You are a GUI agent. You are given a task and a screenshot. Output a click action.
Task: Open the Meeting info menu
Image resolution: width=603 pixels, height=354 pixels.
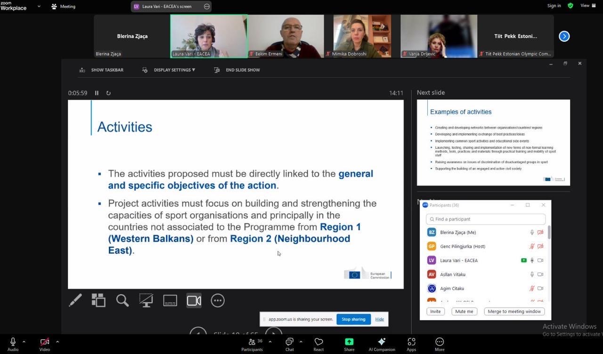click(x=63, y=7)
